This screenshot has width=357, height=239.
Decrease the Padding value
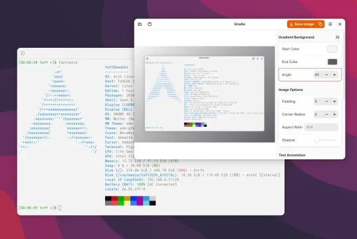(326, 102)
